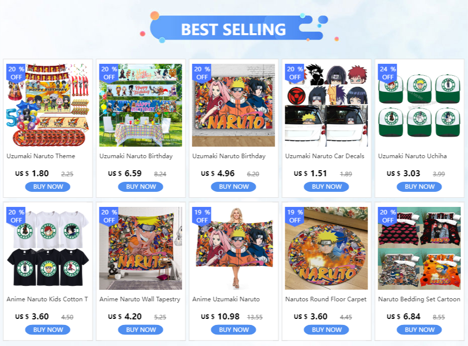Click the BEST SELLING banner heading

pyautogui.click(x=233, y=29)
